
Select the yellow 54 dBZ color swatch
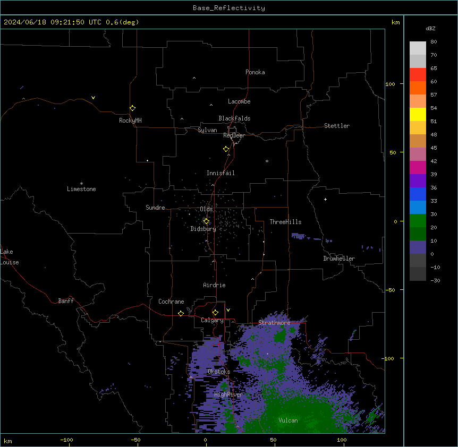[418, 114]
